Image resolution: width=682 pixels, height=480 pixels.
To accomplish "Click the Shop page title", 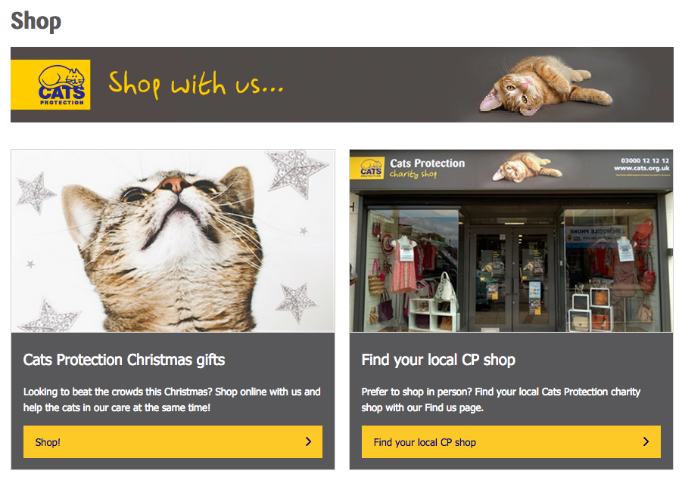I will coord(36,21).
